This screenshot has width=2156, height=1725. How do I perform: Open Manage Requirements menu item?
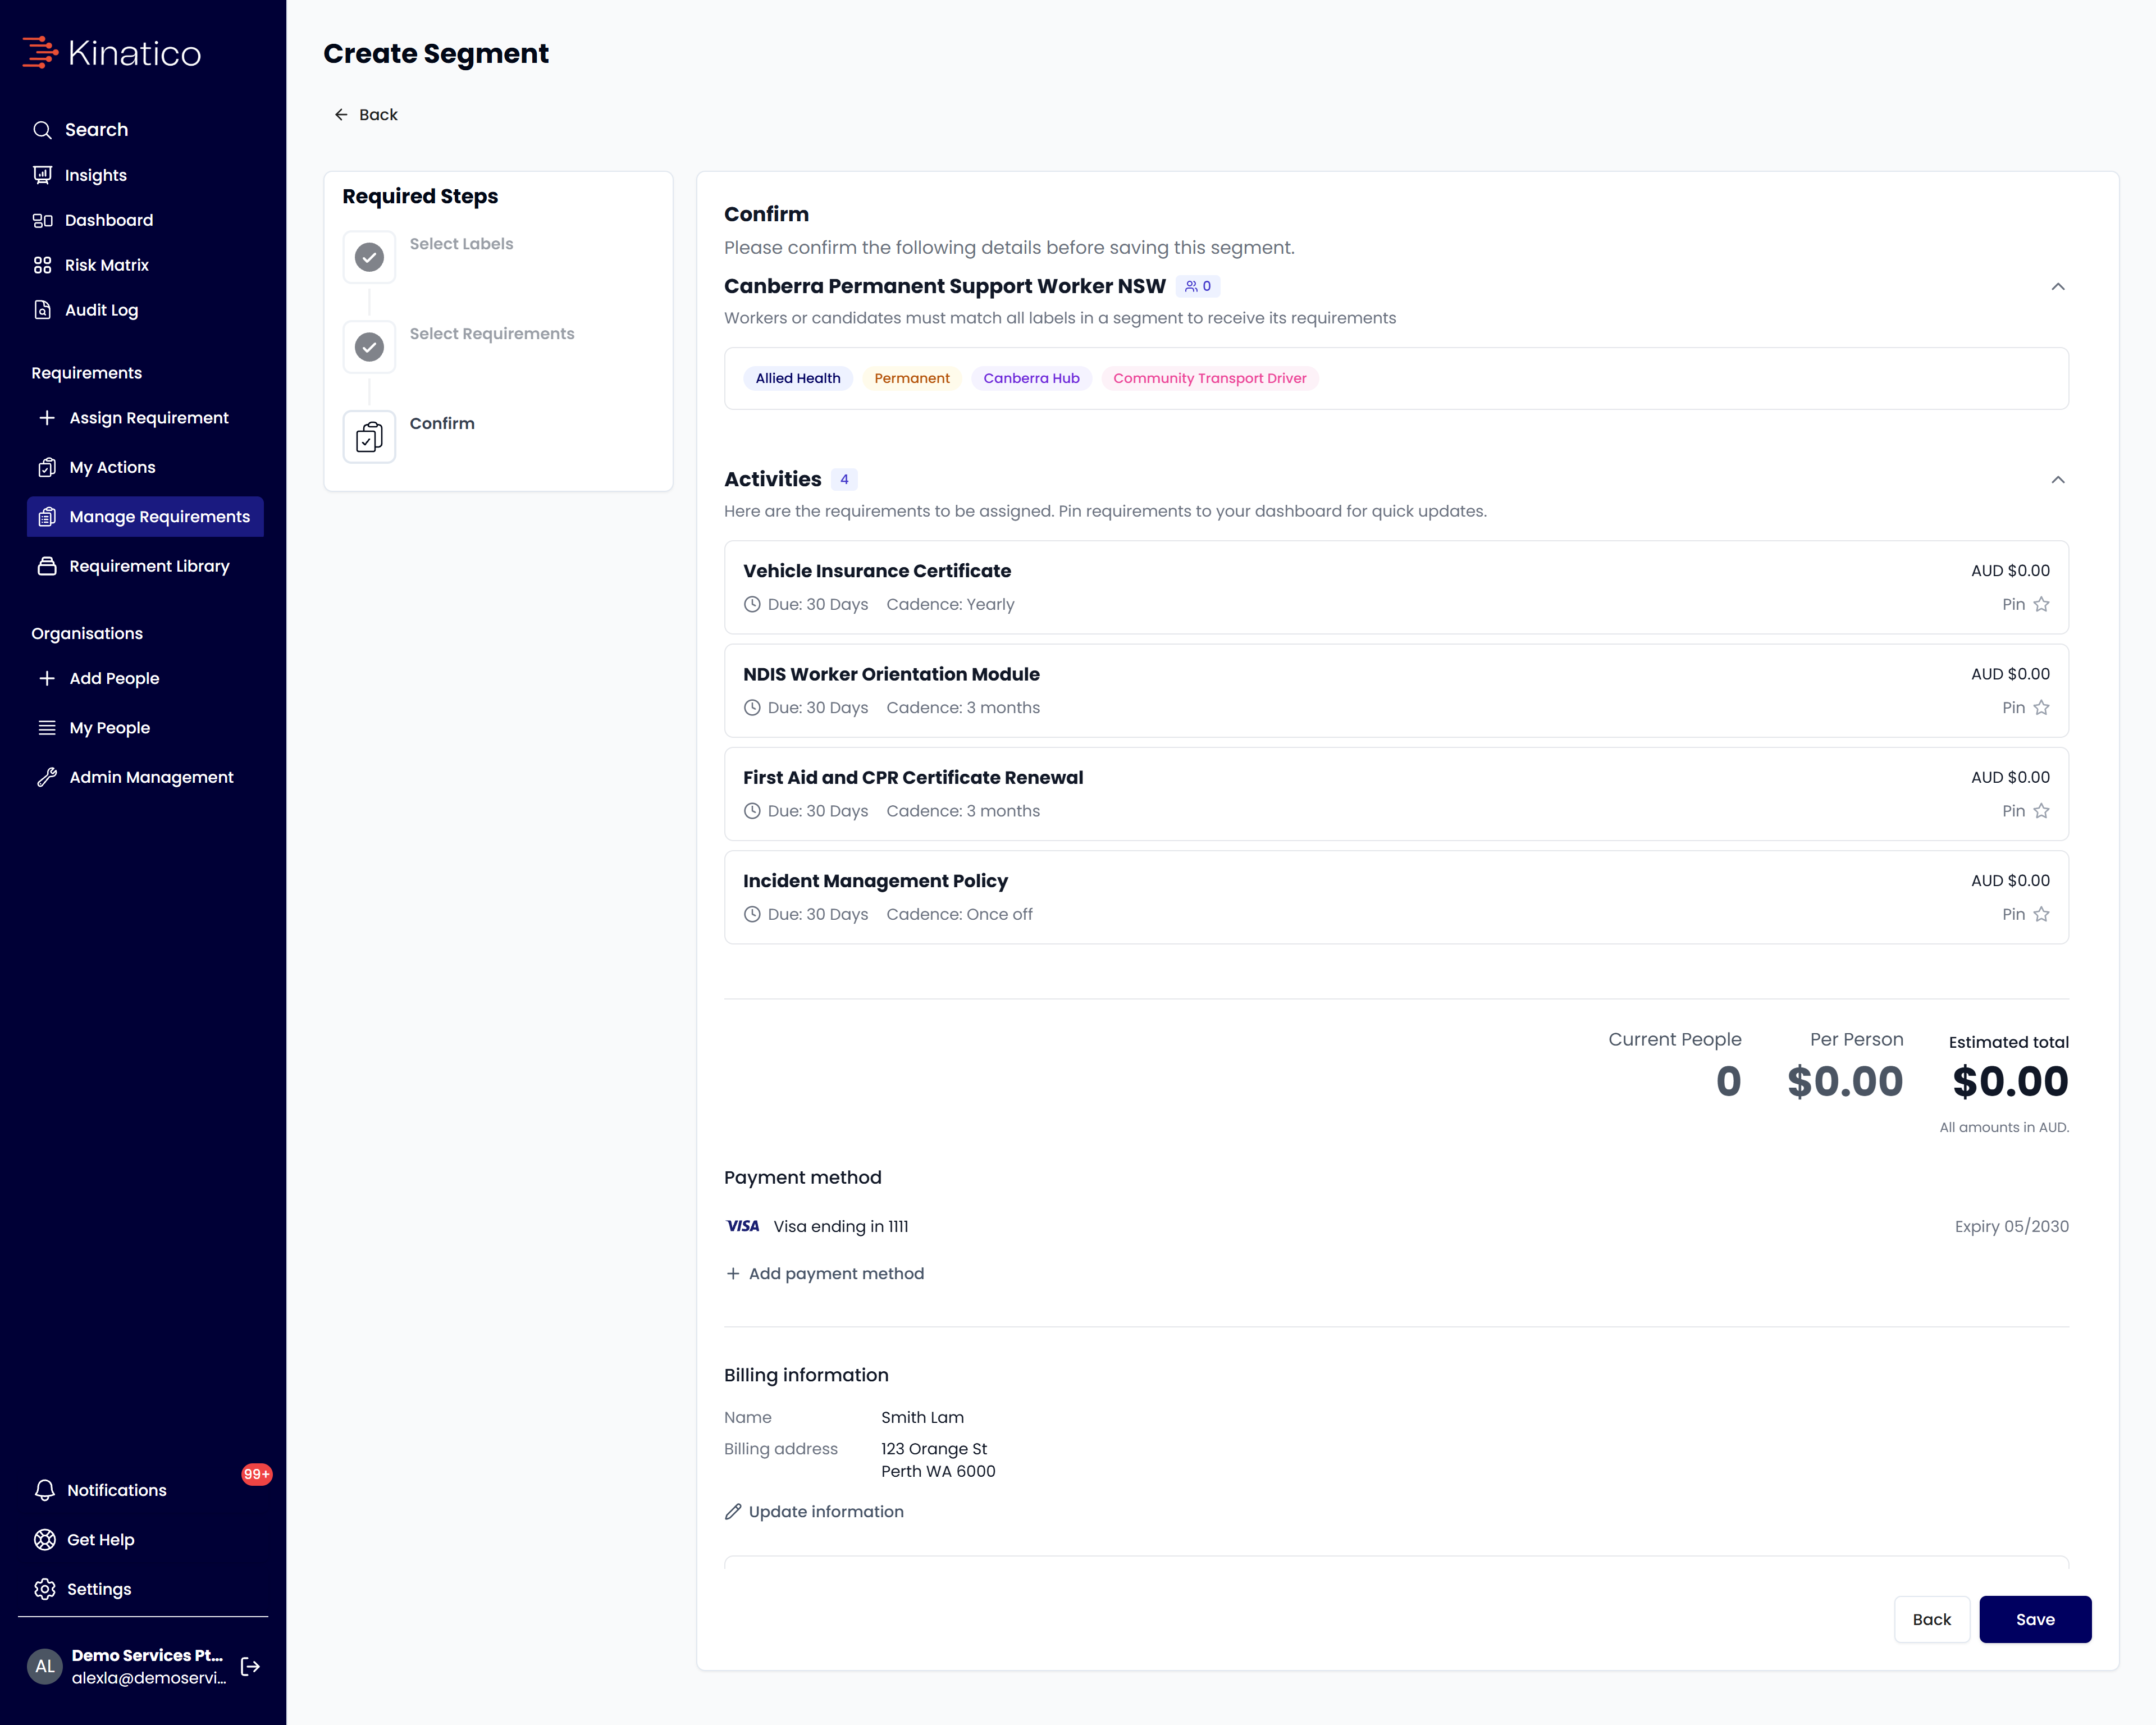[146, 517]
